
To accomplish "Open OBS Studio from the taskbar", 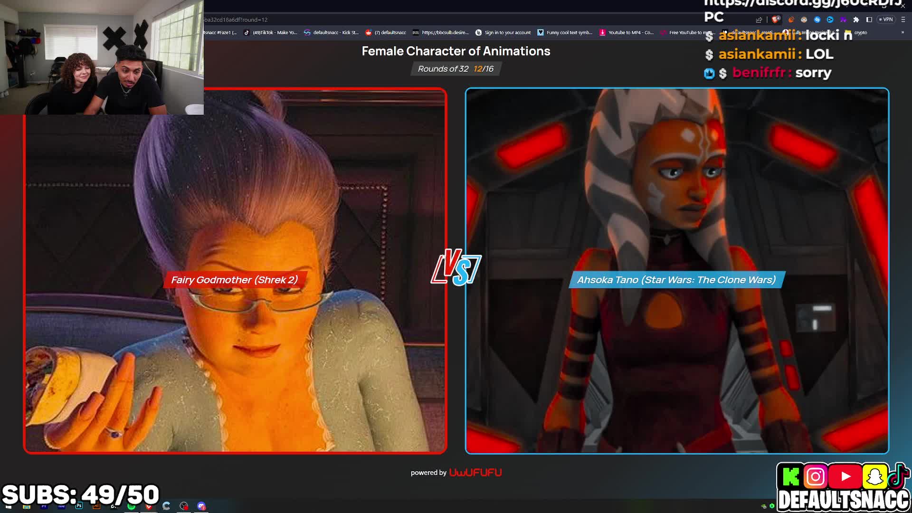I will pos(184,506).
